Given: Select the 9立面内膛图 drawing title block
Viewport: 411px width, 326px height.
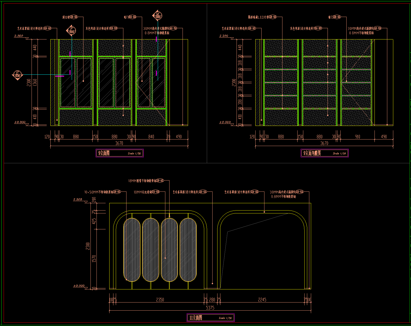Looking at the screenshot, I should point(325,153).
